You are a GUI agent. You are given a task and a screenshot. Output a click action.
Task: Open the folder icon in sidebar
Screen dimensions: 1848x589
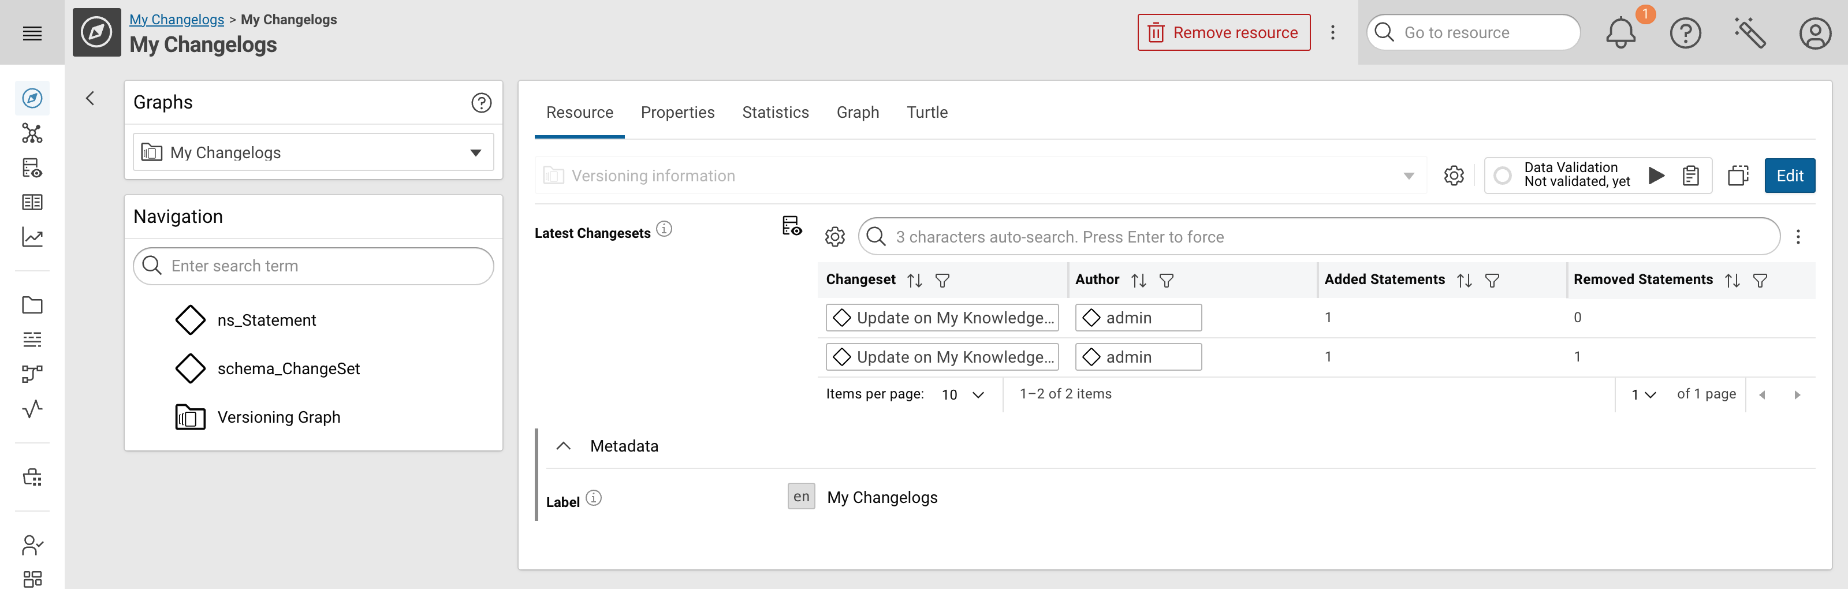click(32, 305)
